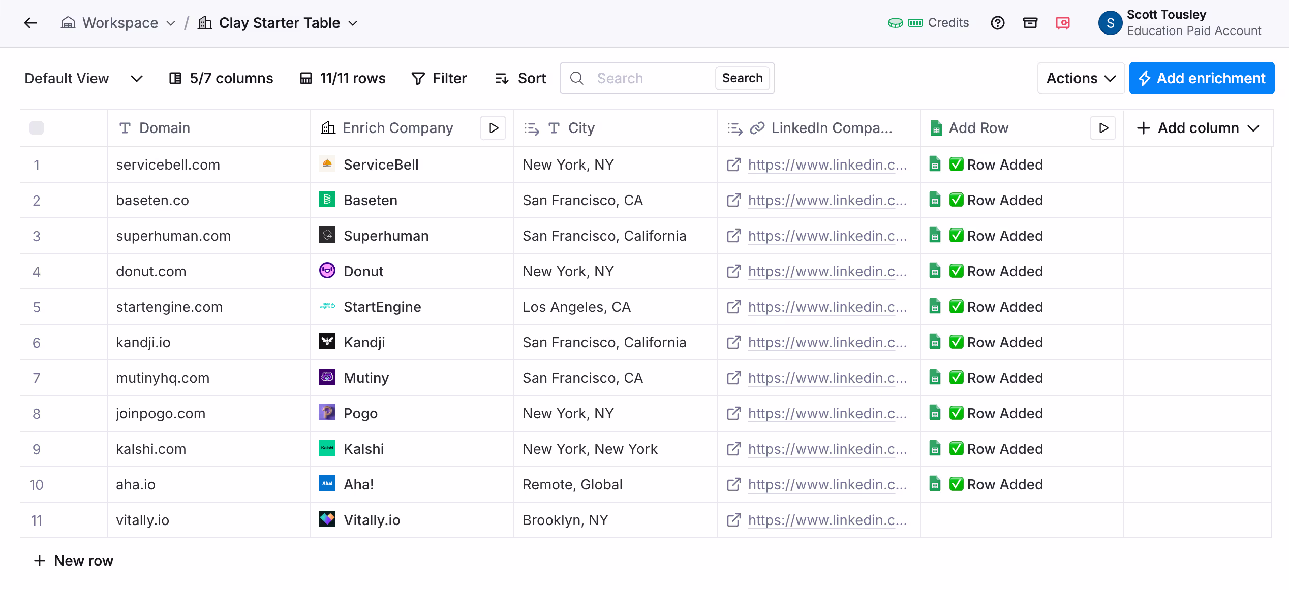Click the Aha! logo icon

(x=327, y=484)
